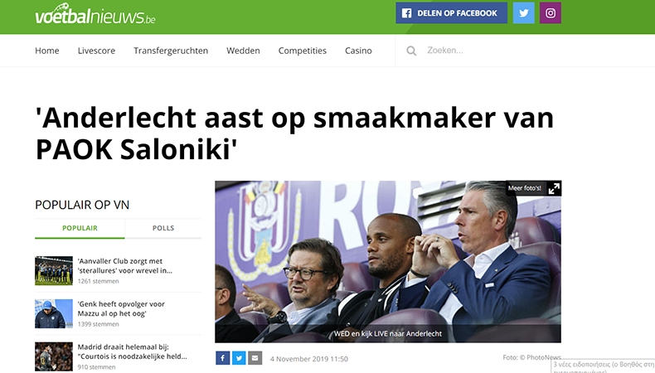Image resolution: width=655 pixels, height=373 pixels.
Task: Open the Casino menu item
Action: tap(358, 51)
